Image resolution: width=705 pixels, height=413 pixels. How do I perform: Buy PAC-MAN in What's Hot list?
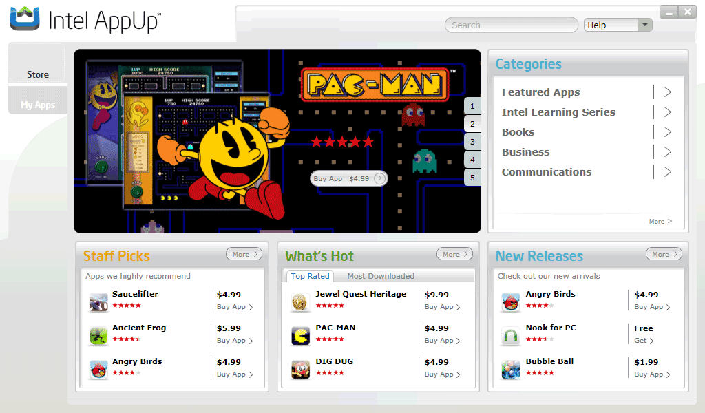443,341
